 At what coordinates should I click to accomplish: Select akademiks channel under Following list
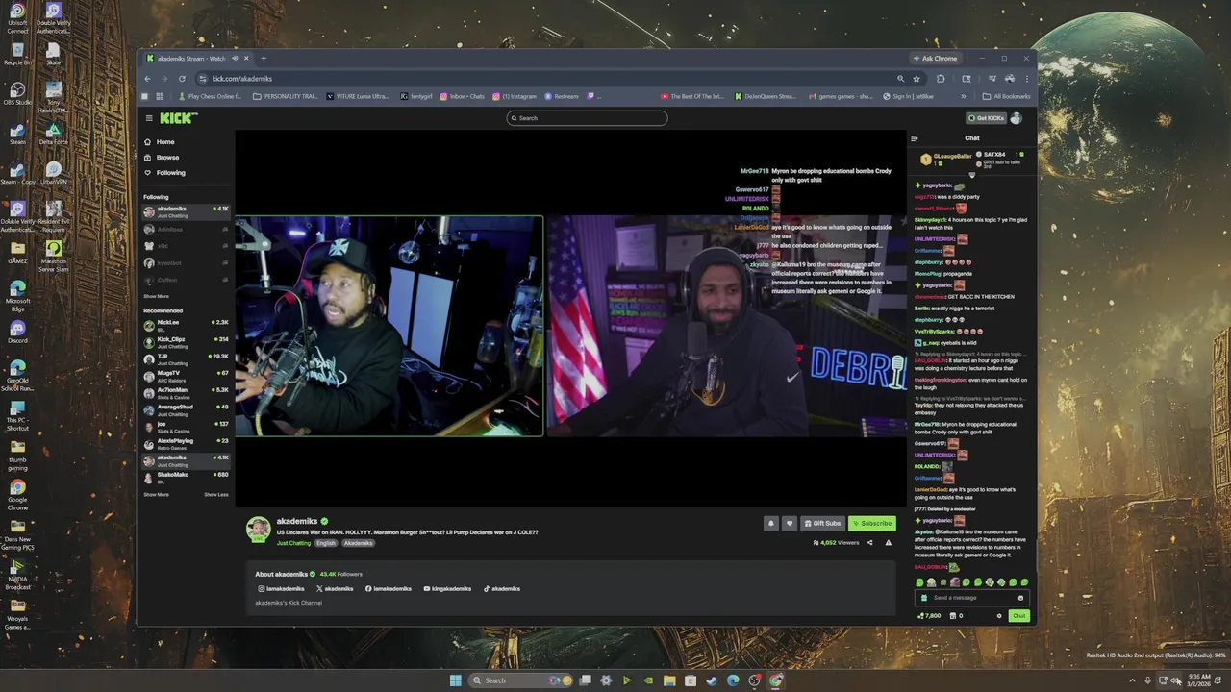[x=186, y=211]
